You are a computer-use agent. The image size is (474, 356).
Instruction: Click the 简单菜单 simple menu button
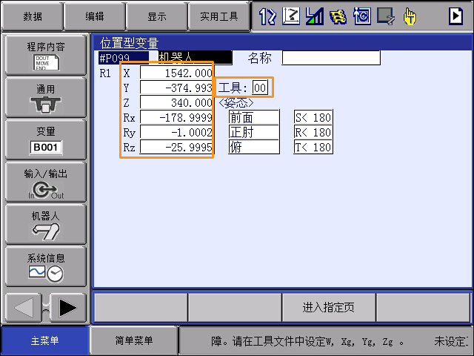[x=134, y=340]
